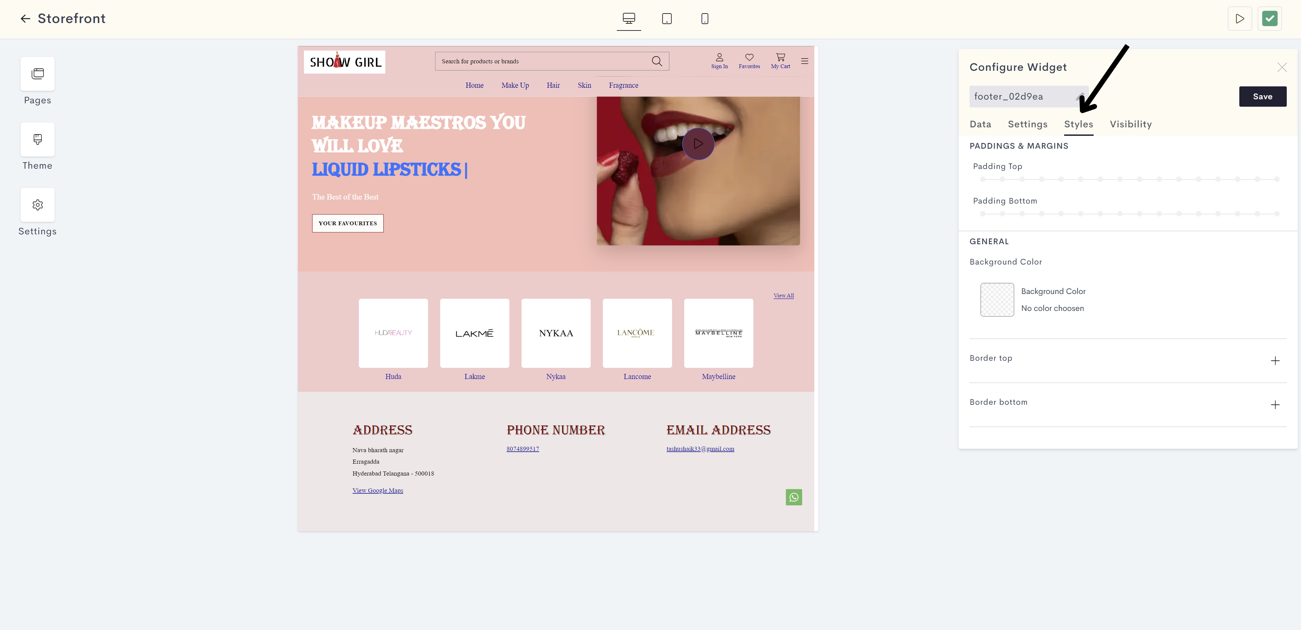This screenshot has width=1301, height=630.
Task: Click the Hair nav item
Action: [x=553, y=85]
